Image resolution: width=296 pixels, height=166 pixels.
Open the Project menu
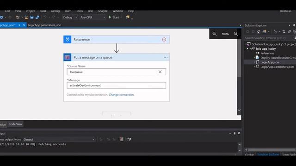click(x=30, y=11)
